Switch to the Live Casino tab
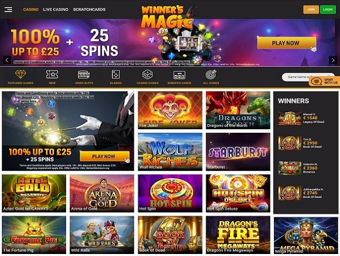Viewport: 340px width, 256px height. pyautogui.click(x=55, y=10)
